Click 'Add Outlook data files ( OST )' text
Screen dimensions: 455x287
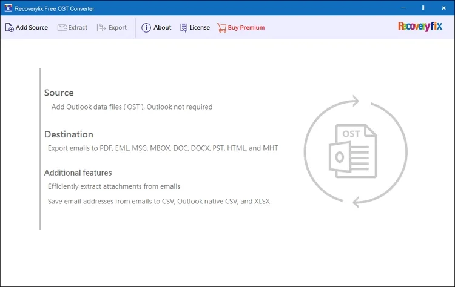pos(97,107)
